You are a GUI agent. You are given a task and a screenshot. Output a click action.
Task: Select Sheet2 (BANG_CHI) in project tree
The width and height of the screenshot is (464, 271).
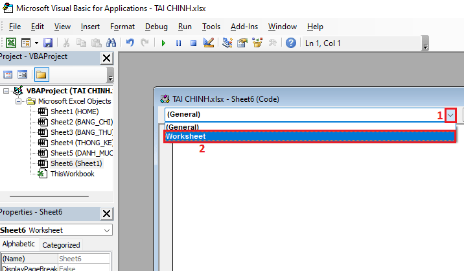tap(82, 122)
